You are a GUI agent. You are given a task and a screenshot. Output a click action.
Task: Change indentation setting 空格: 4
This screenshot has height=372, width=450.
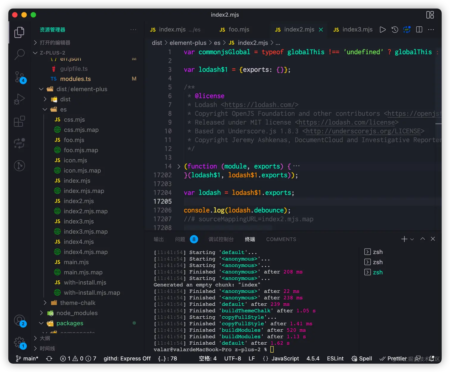pos(208,359)
